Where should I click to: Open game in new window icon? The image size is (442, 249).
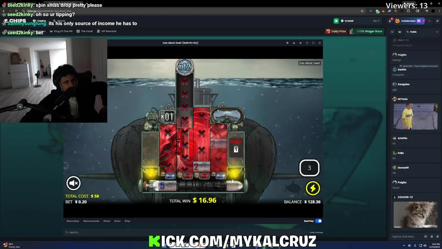click(x=307, y=43)
